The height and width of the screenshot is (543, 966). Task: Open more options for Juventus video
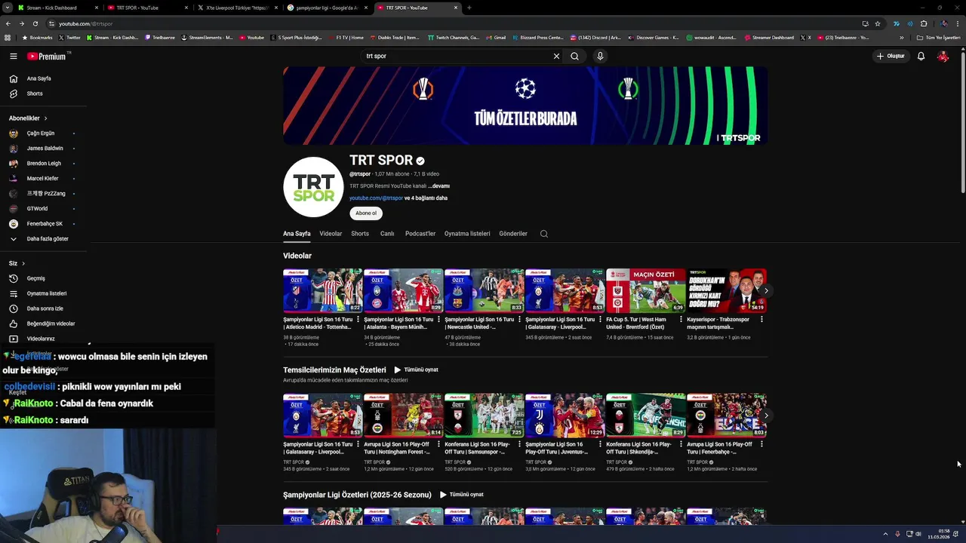600,444
